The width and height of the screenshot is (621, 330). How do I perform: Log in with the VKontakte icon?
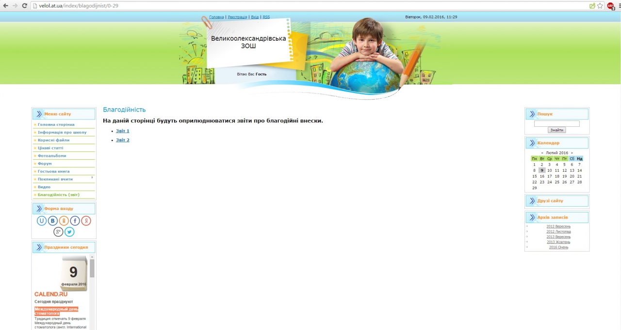click(x=53, y=221)
